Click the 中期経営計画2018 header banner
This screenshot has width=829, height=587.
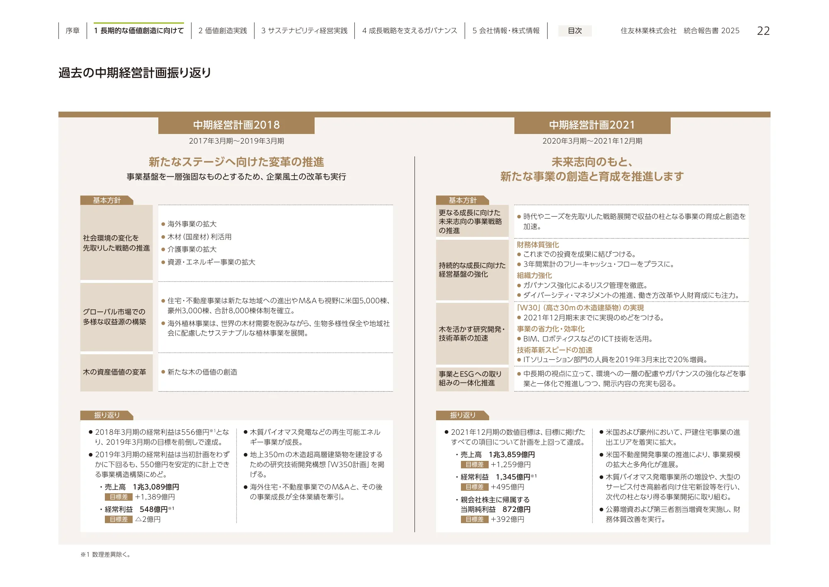pos(236,124)
